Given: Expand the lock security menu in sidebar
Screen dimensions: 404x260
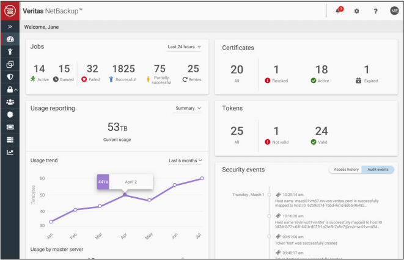Looking at the screenshot, I should tap(10, 90).
